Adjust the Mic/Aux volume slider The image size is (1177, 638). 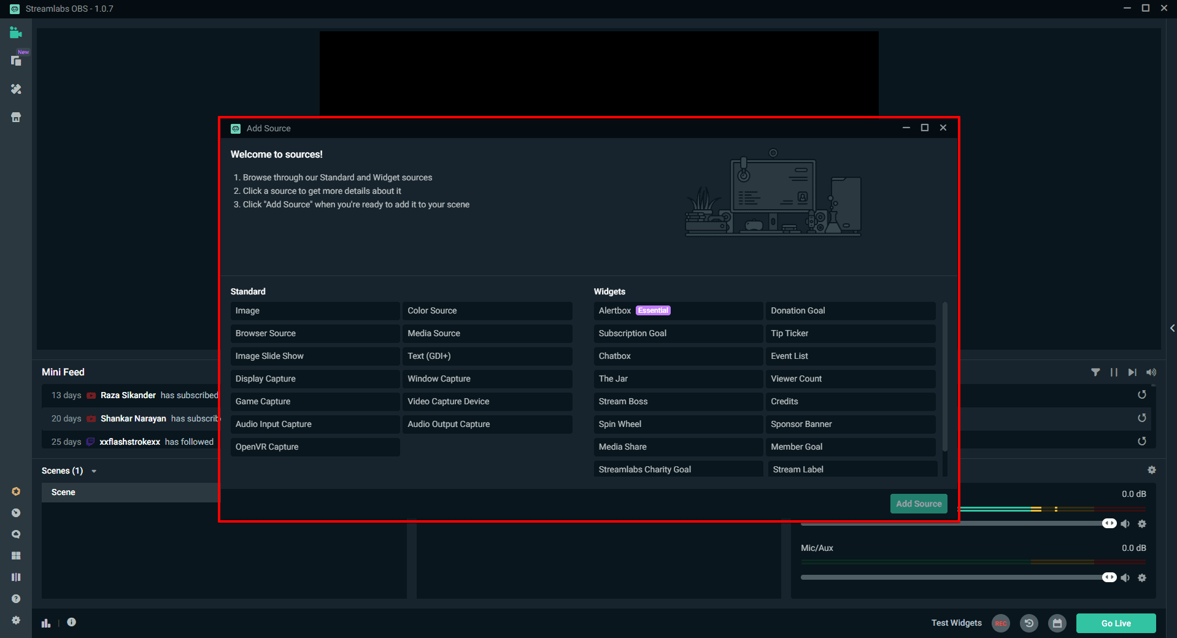[x=959, y=578]
